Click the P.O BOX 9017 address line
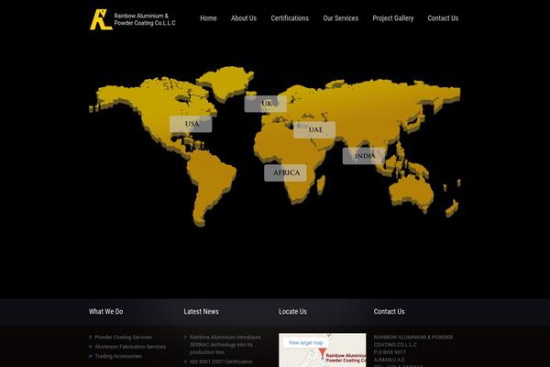 pyautogui.click(x=390, y=352)
